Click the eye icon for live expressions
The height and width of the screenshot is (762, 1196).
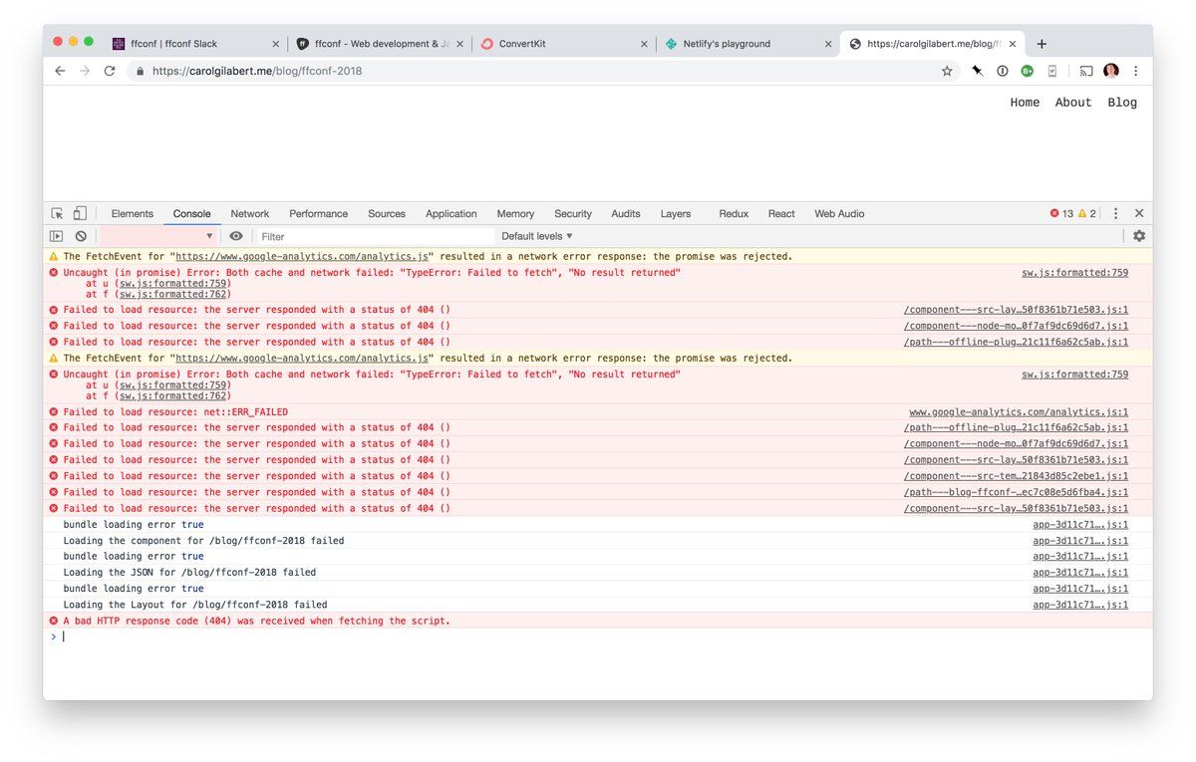coord(236,236)
